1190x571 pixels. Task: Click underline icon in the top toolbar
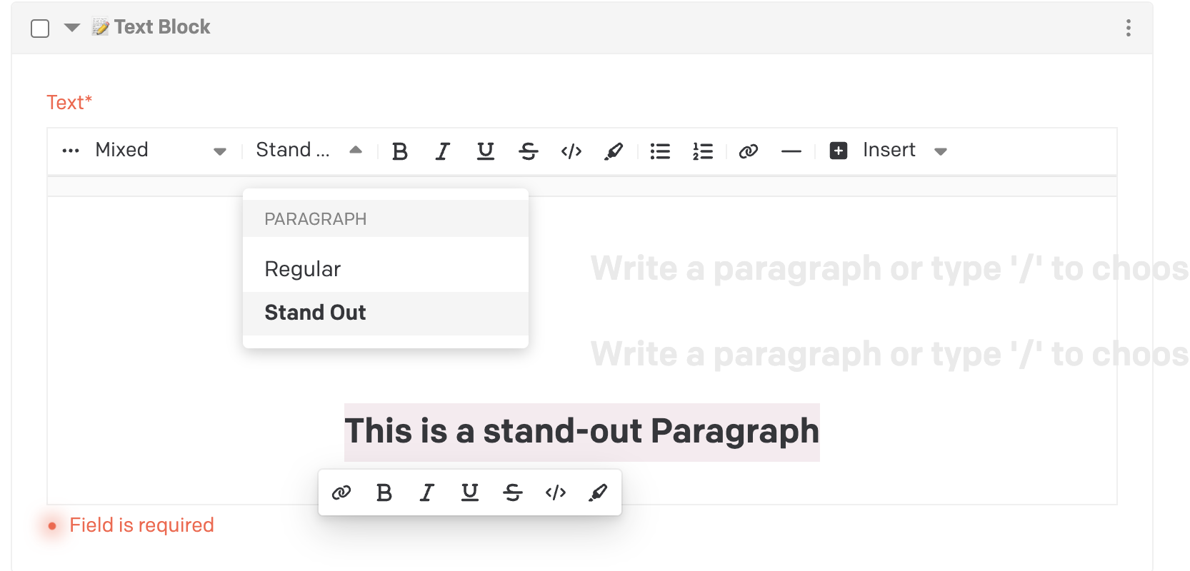tap(486, 151)
